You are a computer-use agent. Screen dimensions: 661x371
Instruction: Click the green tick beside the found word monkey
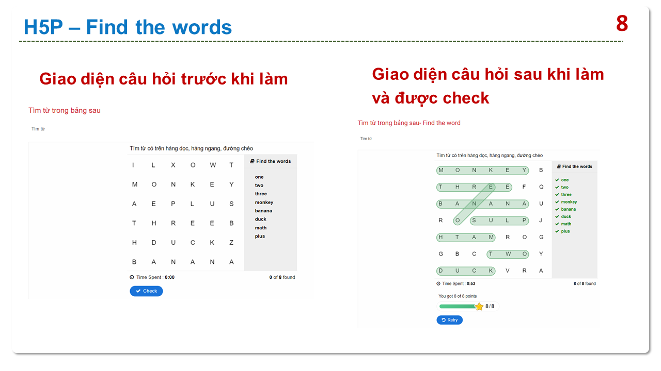pos(557,202)
